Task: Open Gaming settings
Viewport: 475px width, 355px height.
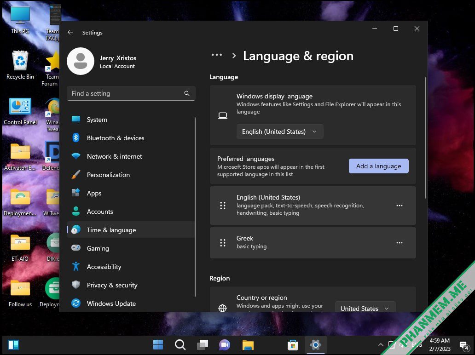Action: coord(131,248)
